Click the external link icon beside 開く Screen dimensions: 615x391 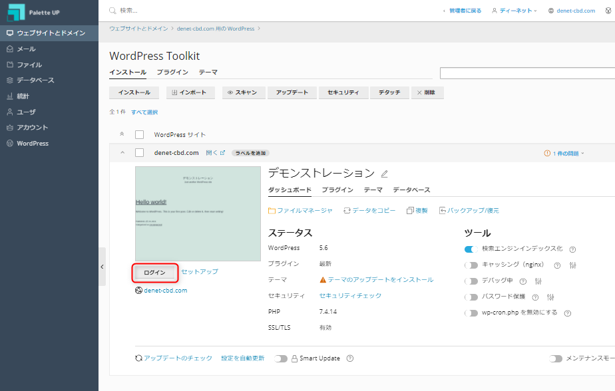(x=222, y=153)
